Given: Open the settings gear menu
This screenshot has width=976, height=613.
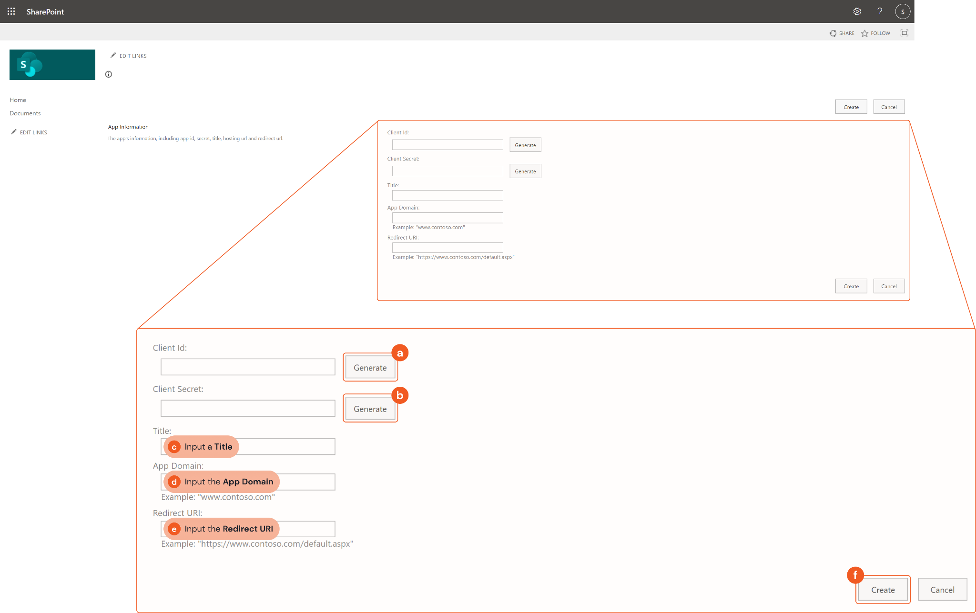Looking at the screenshot, I should 857,11.
